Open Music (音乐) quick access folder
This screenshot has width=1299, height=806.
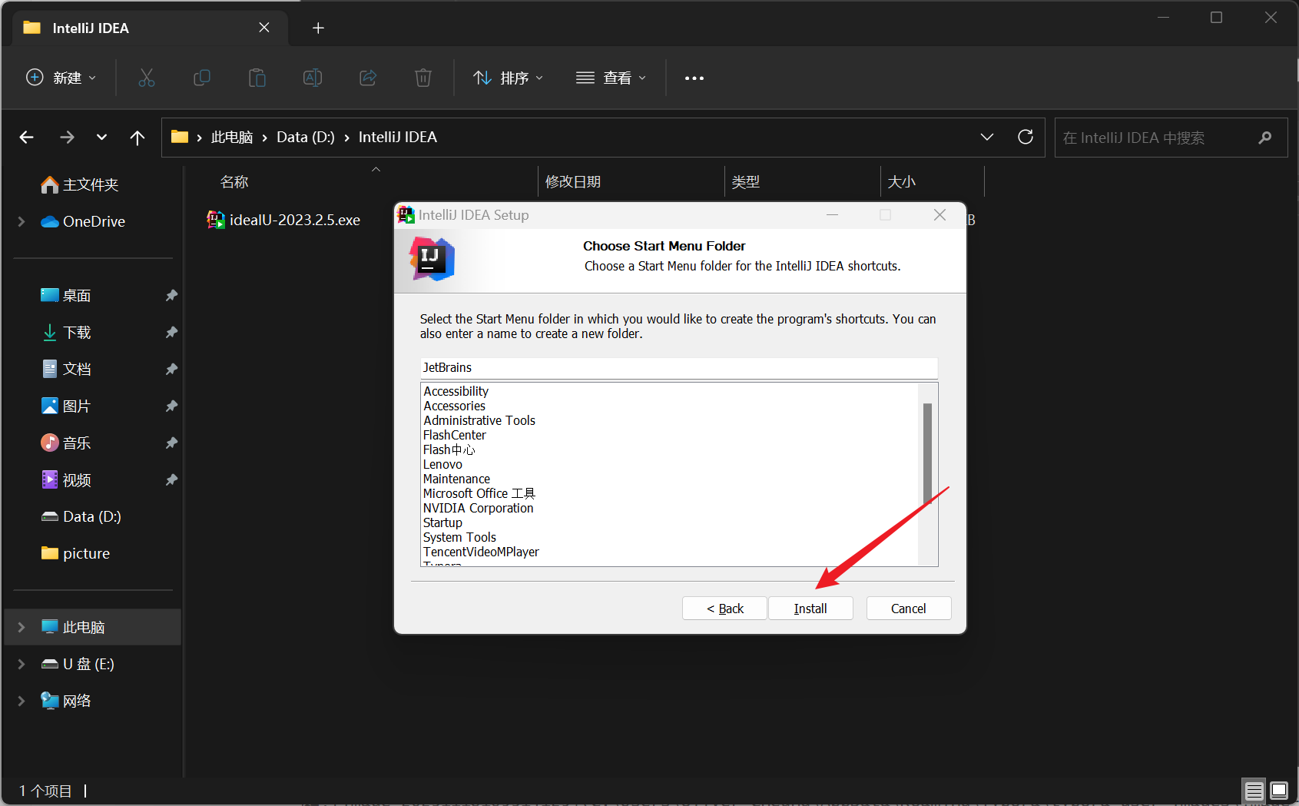coord(66,443)
